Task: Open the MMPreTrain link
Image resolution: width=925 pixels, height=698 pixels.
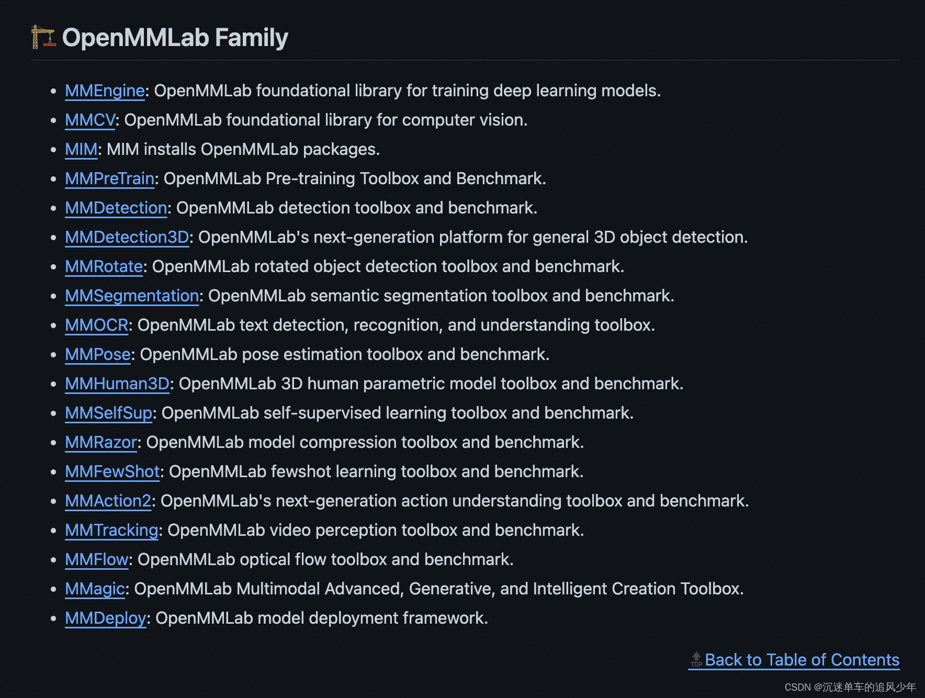Action: pyautogui.click(x=110, y=178)
